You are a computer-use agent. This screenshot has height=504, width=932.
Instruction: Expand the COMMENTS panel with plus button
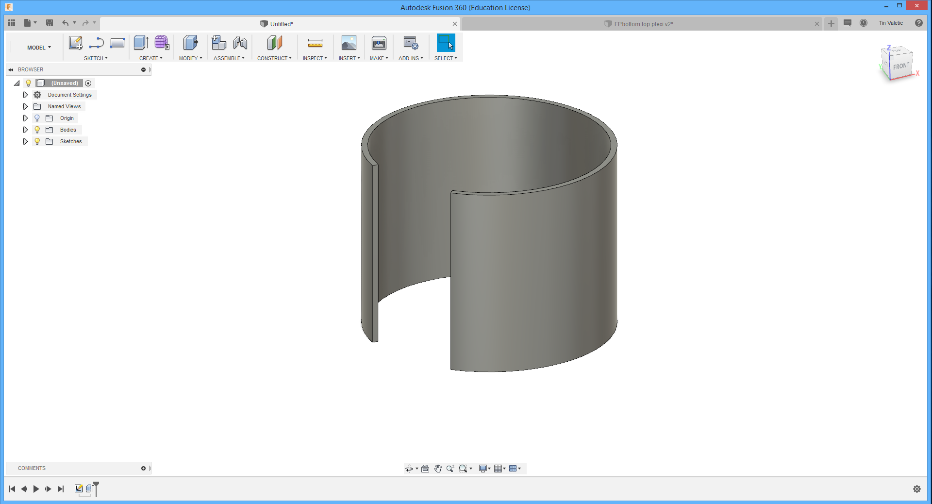143,469
